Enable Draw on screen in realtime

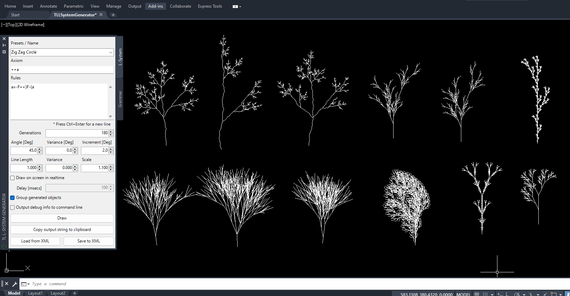13,178
